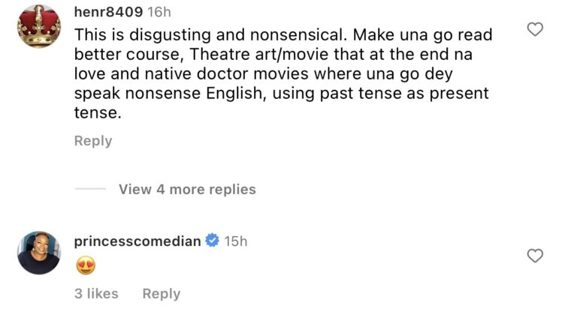
Task: Reply to henr8409's comment
Action: tap(93, 141)
